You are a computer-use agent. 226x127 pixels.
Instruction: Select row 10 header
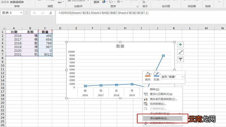3,65
